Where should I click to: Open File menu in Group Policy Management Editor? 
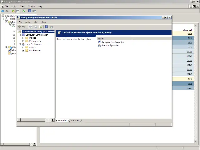tap(20, 22)
